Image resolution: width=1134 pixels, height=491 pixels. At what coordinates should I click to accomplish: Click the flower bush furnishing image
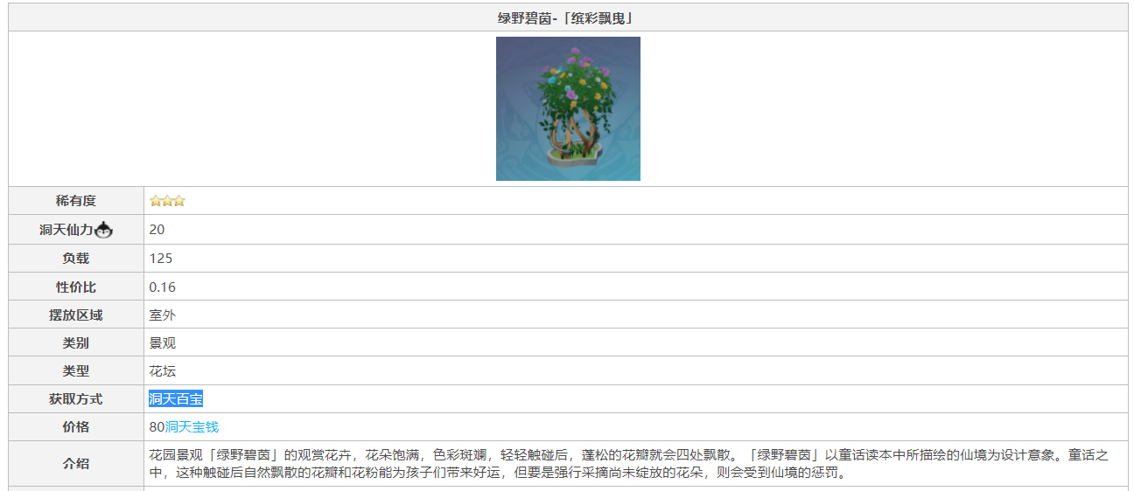568,108
